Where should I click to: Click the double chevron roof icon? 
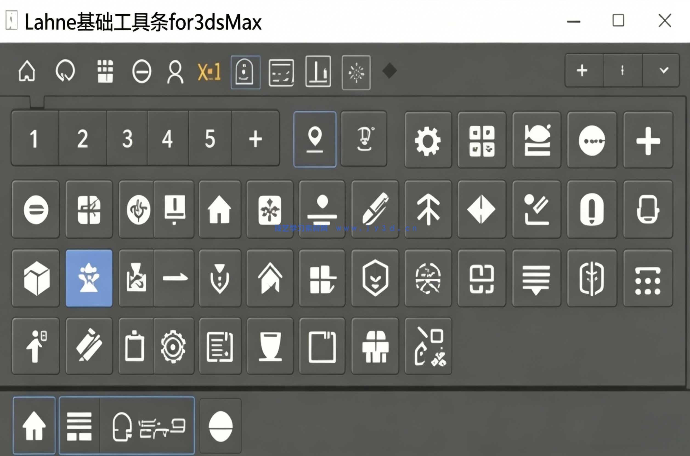270,278
